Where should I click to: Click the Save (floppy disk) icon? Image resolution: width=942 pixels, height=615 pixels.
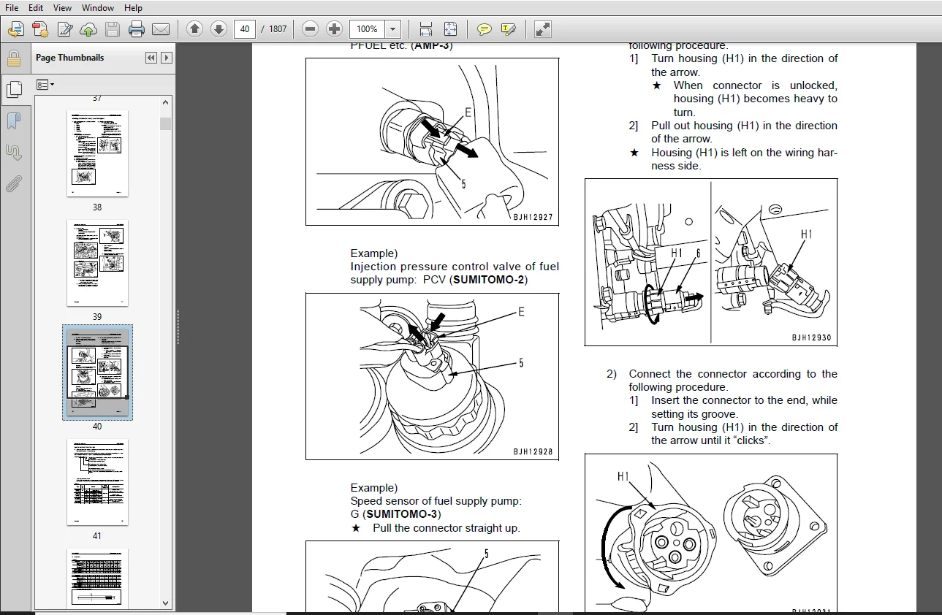click(112, 29)
